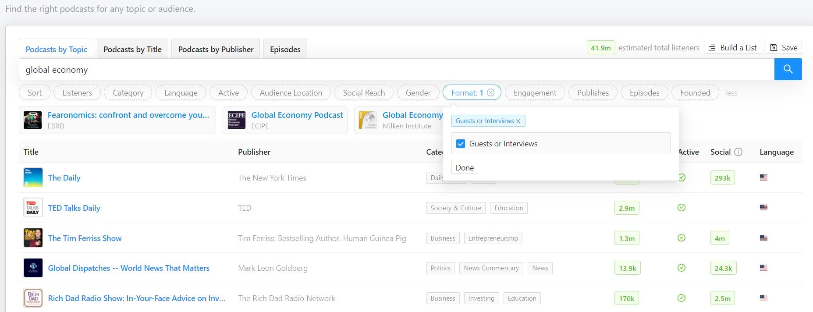The image size is (813, 312).
Task: Click the Milken Institute podcast artwork
Action: point(368,120)
